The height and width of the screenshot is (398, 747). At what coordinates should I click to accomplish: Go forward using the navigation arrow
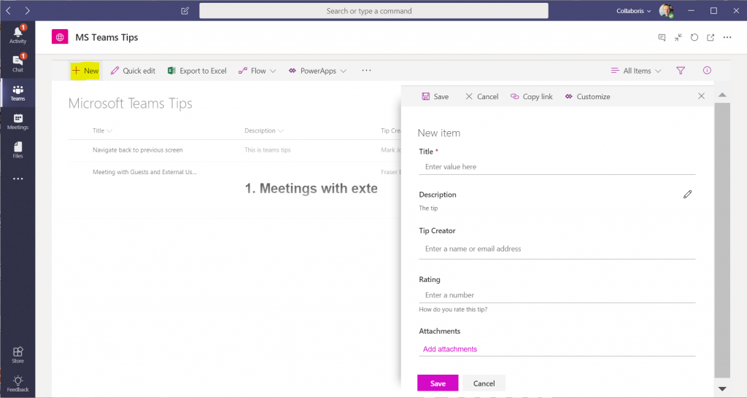27,10
